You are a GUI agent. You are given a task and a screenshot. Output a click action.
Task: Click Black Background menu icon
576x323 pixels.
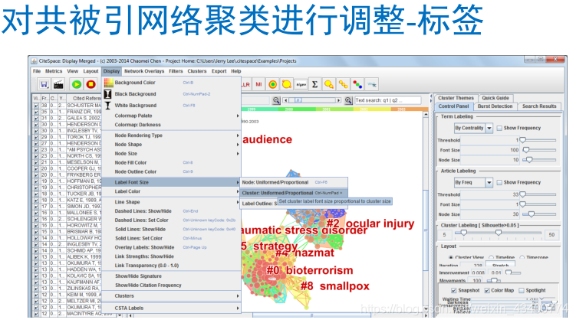click(108, 94)
